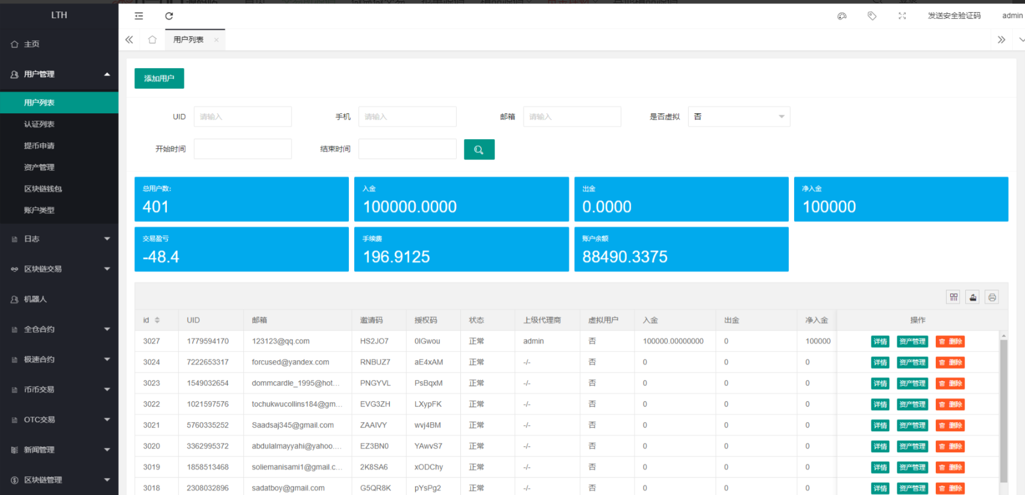Select 认证列表 in the sidebar
This screenshot has height=495, width=1025.
pyautogui.click(x=39, y=124)
